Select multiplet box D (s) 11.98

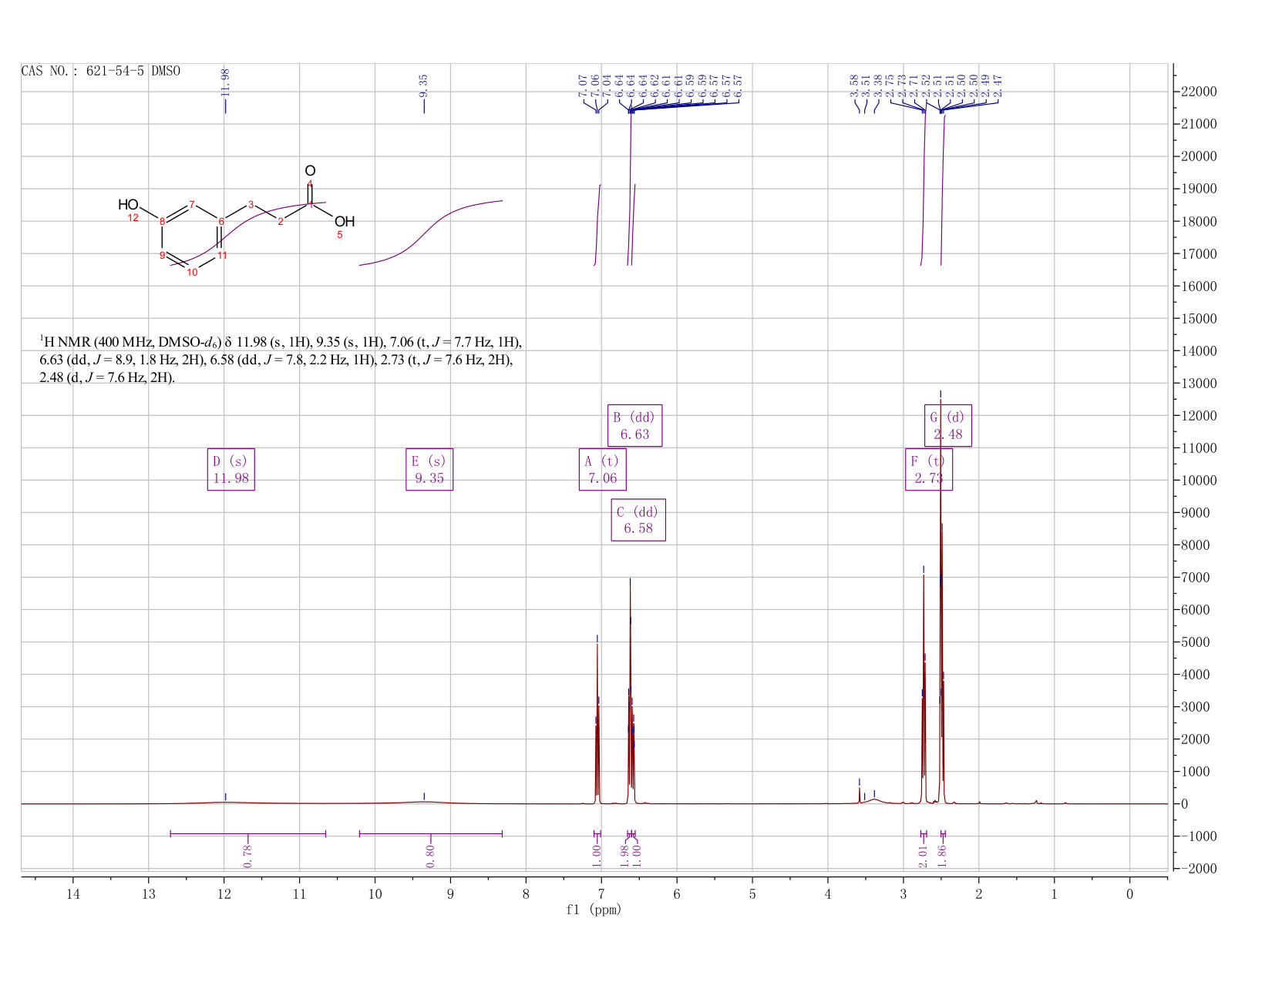coord(231,469)
